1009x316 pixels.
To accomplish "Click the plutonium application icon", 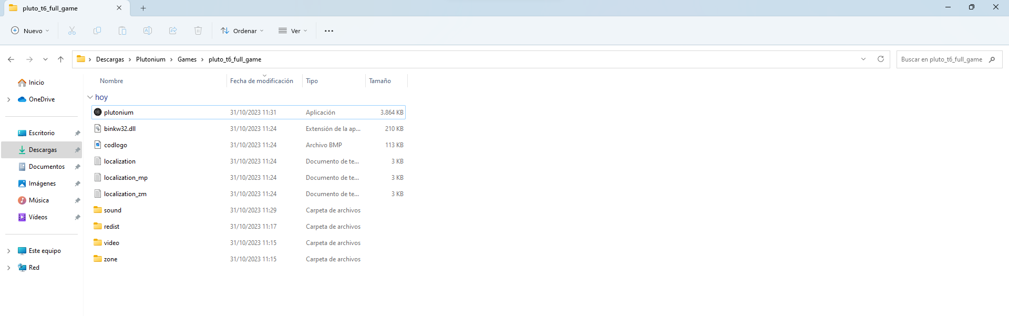I will 98,112.
